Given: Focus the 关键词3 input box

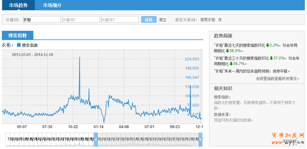Looking at the screenshot, I should coord(120,20).
